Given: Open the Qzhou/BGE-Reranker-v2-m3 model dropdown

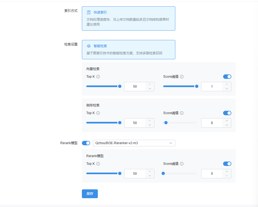Looking at the screenshot, I should 134,143.
